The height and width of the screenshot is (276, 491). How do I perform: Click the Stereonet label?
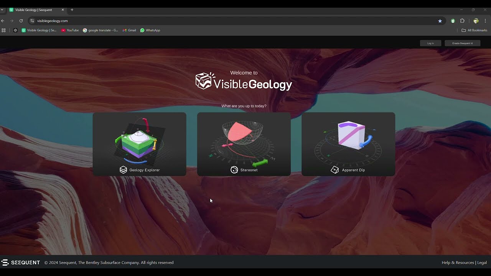[249, 170]
